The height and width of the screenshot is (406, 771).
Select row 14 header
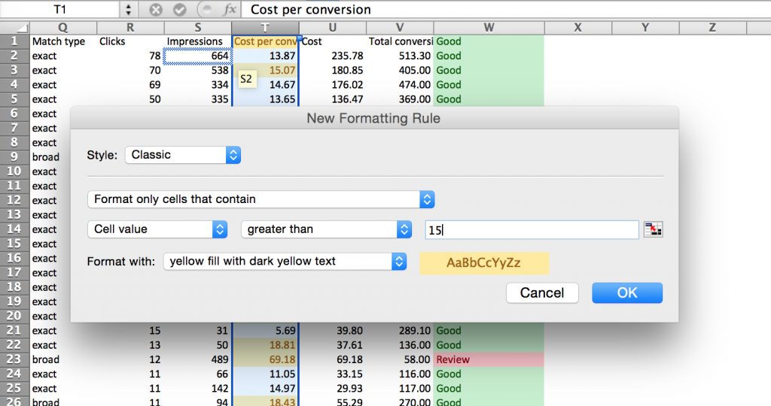click(x=14, y=229)
